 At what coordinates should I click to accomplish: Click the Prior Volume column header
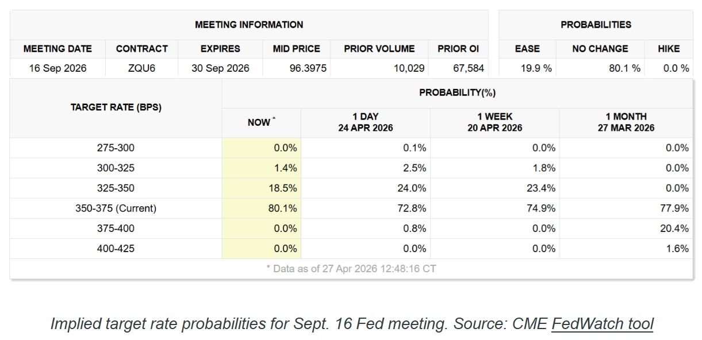click(379, 49)
